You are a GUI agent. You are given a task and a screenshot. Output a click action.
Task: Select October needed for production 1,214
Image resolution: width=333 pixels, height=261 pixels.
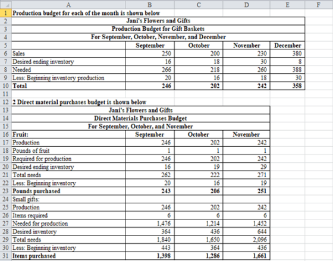click(x=199, y=224)
